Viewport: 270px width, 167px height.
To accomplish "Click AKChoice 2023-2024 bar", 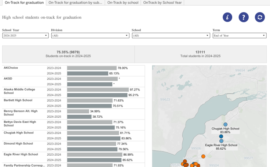I will point(92,68).
